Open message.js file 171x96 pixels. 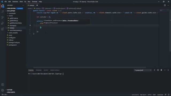pyautogui.click(x=13, y=26)
